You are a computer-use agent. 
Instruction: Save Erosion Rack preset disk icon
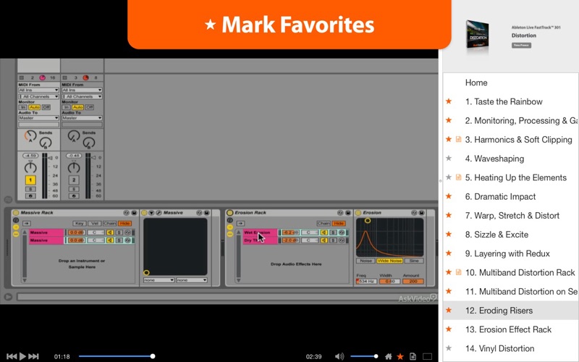[348, 213]
